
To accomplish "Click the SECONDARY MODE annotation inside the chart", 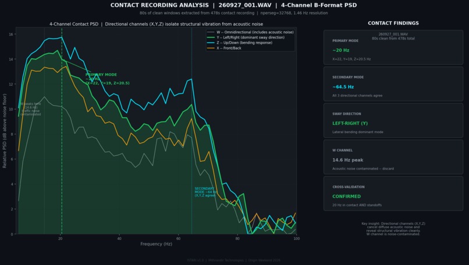I will pos(205,192).
